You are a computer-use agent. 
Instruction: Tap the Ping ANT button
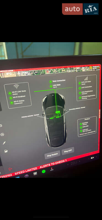pyautogui.click(x=68, y=151)
